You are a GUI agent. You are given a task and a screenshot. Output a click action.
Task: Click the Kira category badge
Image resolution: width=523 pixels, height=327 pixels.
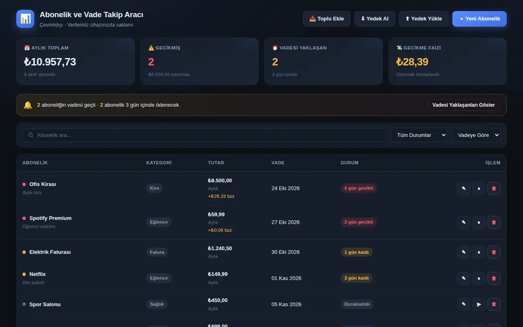tap(155, 188)
